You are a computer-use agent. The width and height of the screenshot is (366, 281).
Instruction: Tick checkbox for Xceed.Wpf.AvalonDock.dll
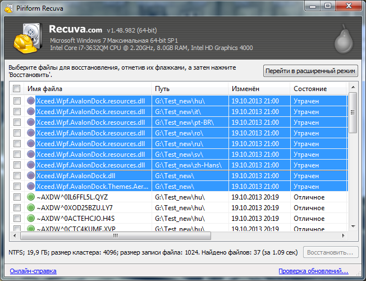pos(17,176)
